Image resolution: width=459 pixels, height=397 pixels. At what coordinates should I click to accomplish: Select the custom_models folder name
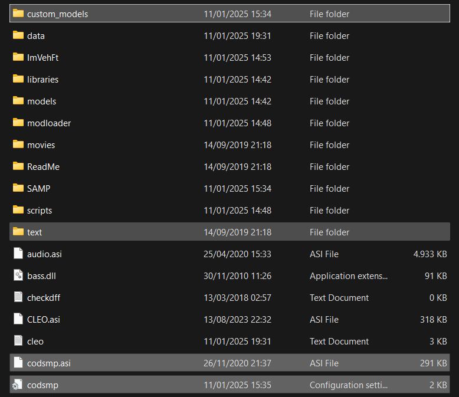click(57, 14)
